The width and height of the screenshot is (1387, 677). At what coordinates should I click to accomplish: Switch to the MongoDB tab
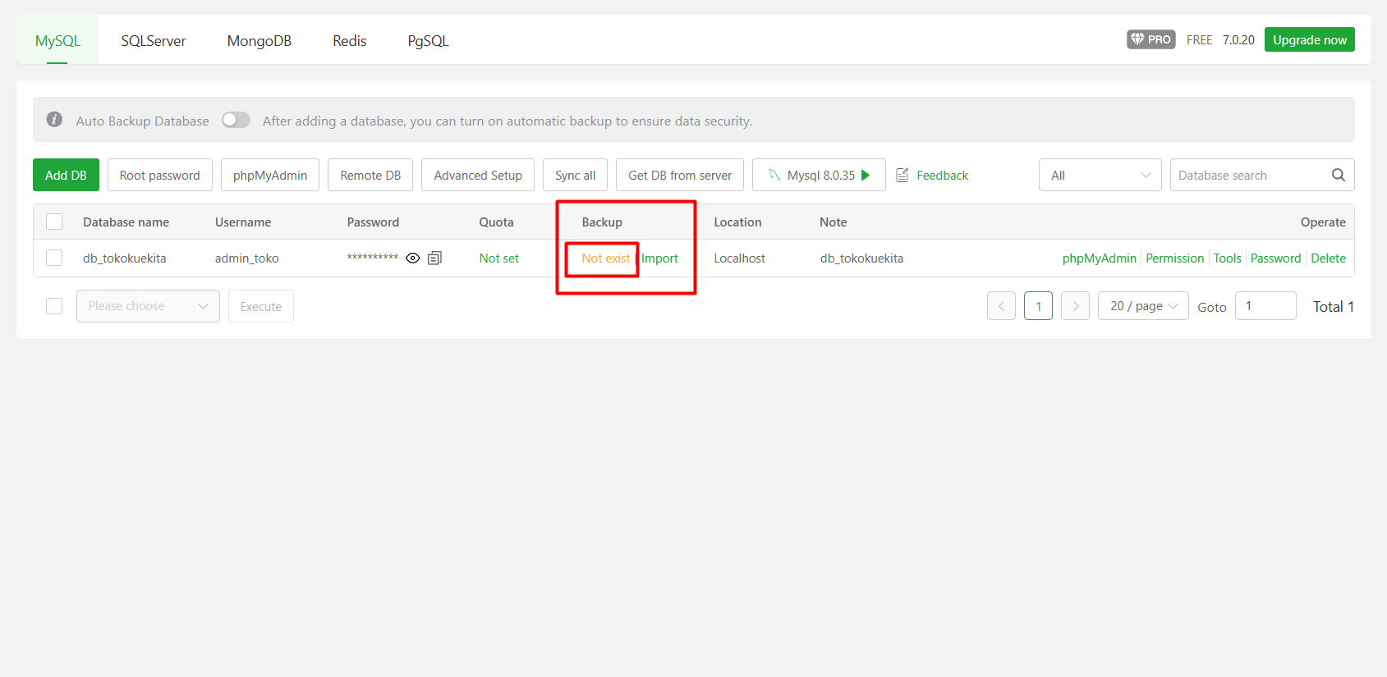point(259,40)
